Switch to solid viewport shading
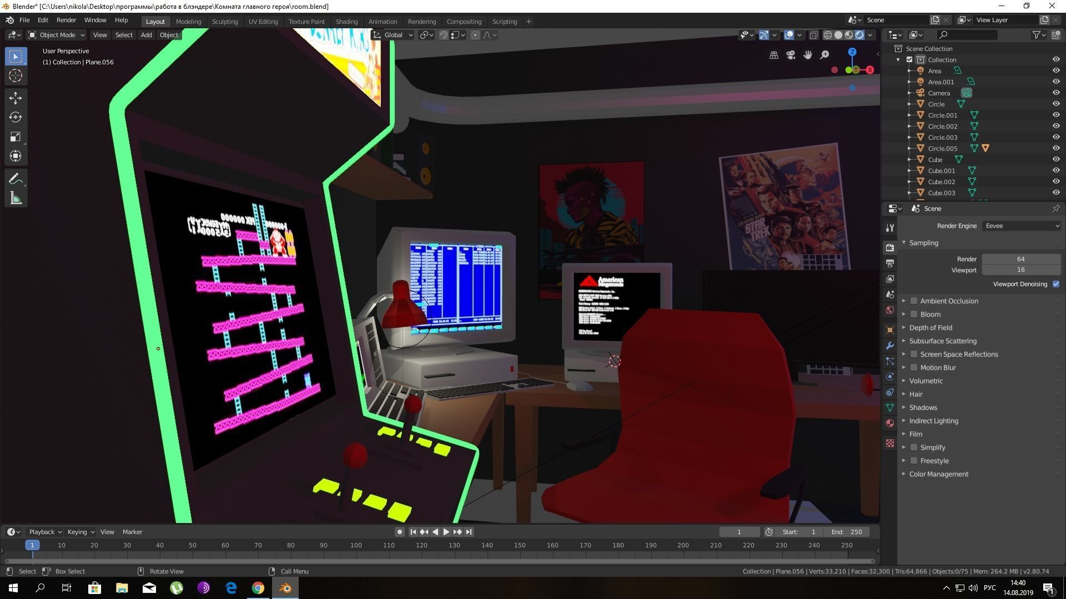1066x599 pixels. 838,35
